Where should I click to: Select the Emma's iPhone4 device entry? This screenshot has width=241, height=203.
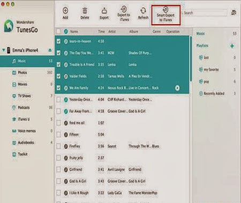[x=25, y=50]
